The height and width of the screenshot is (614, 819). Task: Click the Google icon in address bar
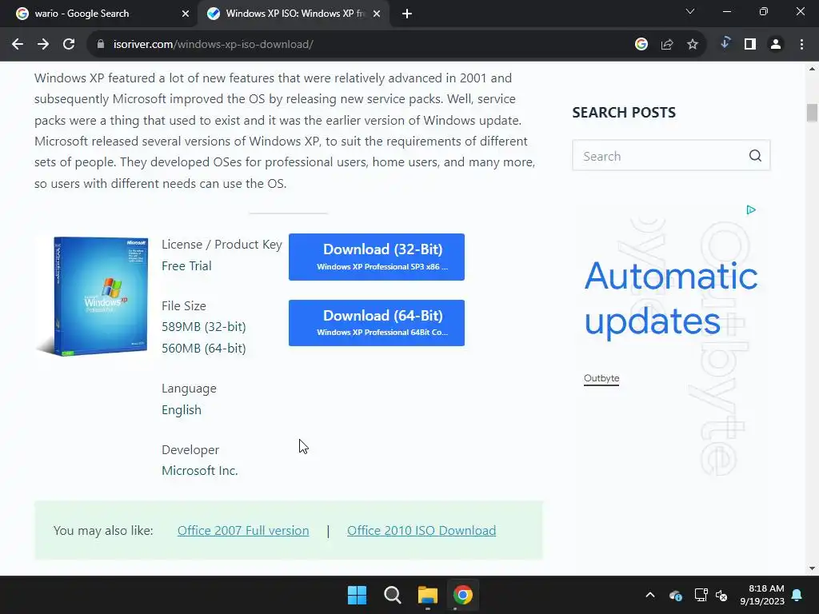tap(641, 45)
